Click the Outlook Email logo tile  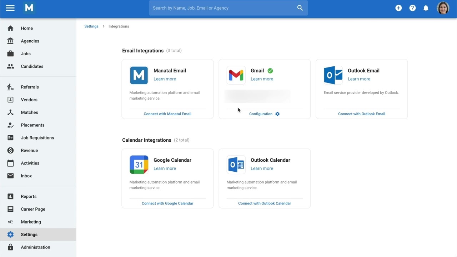tap(333, 75)
